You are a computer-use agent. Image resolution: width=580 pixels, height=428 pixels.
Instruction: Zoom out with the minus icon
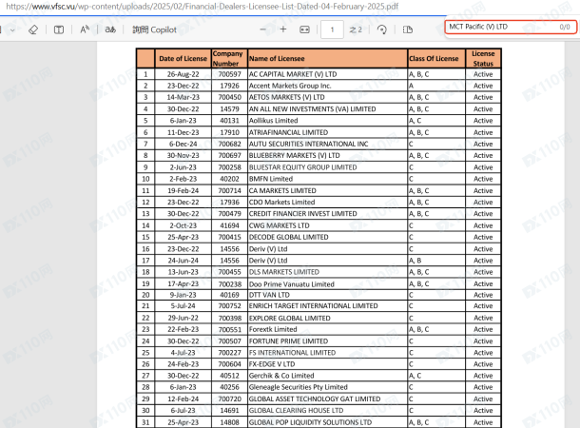(x=263, y=29)
